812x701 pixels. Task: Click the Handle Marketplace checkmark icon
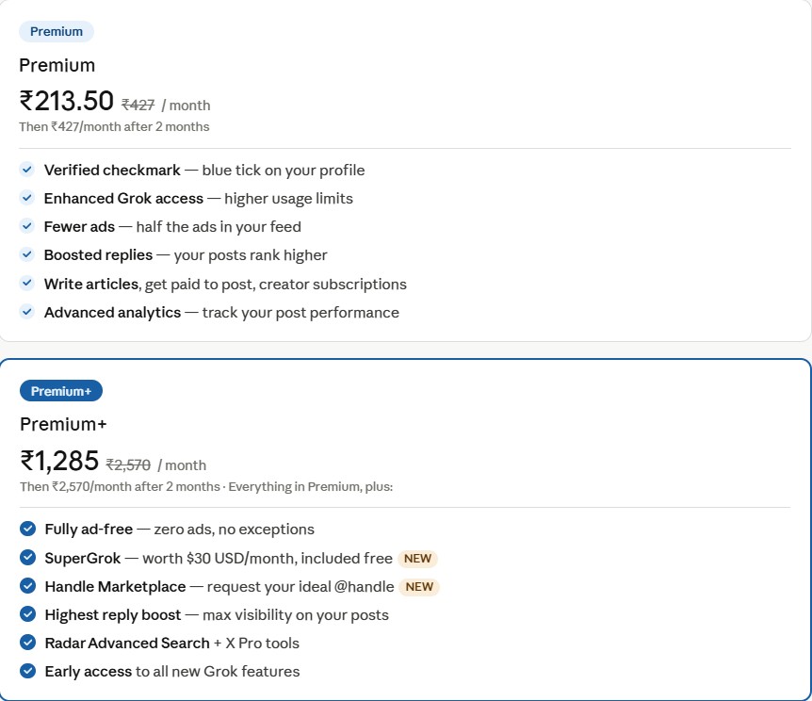coord(26,585)
